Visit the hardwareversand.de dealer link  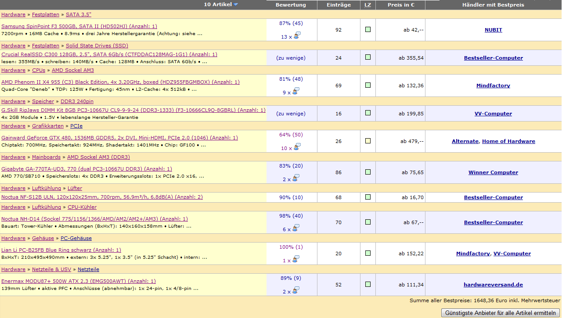pyautogui.click(x=493, y=285)
